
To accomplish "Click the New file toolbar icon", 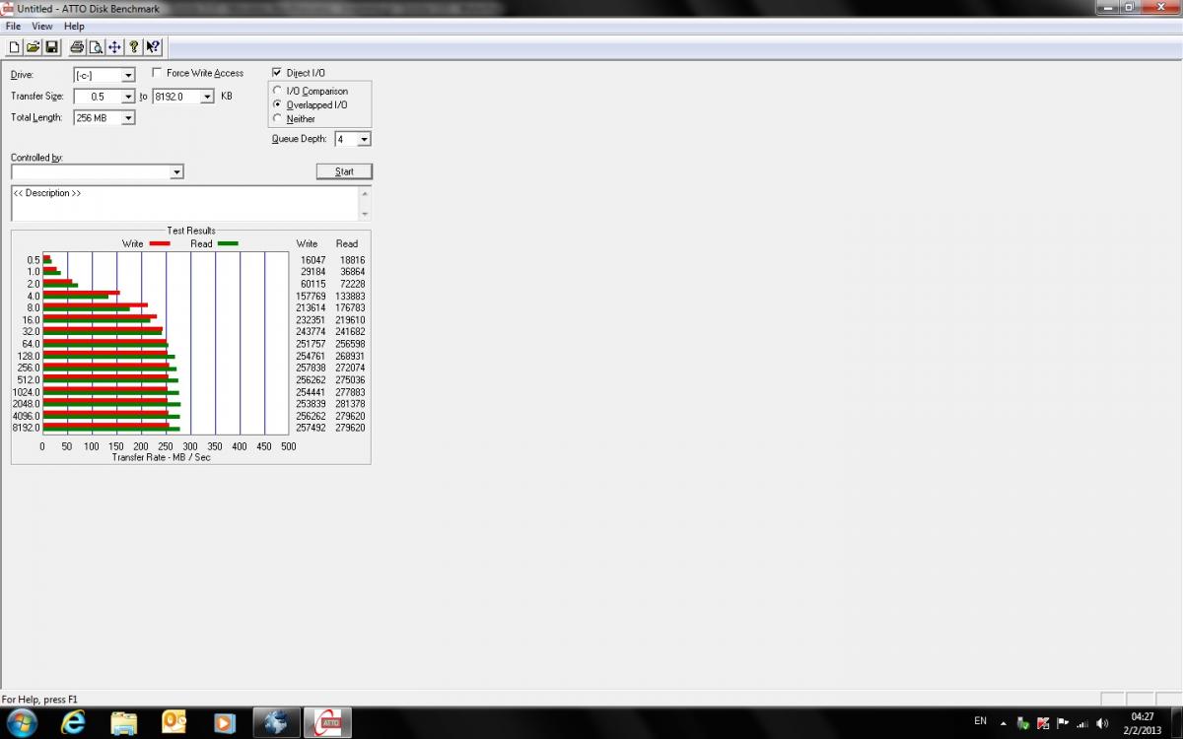I will [14, 47].
